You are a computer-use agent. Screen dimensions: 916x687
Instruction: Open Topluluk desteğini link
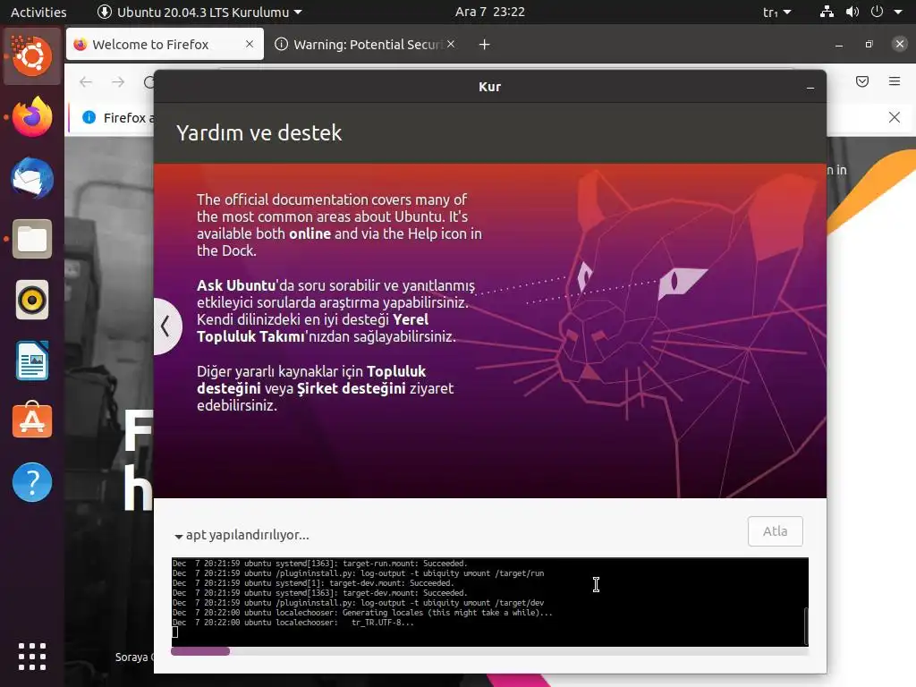click(310, 379)
